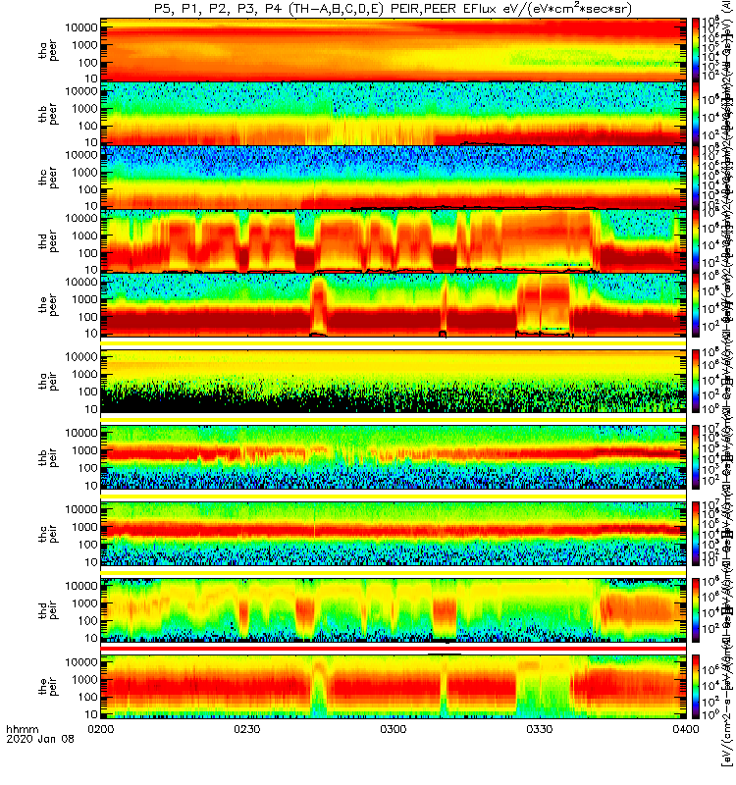The width and height of the screenshot is (736, 785).
Task: Click the color scale next to thd peir
Action: (x=696, y=609)
